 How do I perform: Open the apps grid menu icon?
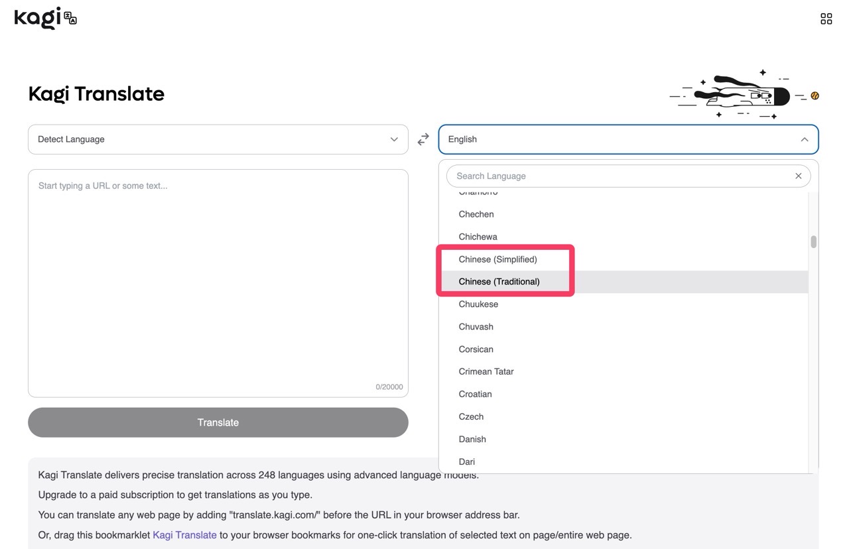[826, 19]
